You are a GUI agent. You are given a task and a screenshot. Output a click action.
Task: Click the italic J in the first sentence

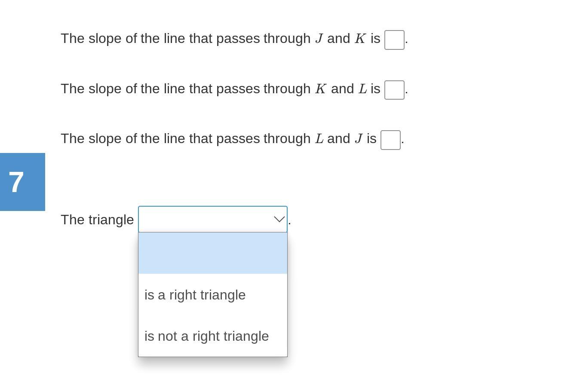319,39
